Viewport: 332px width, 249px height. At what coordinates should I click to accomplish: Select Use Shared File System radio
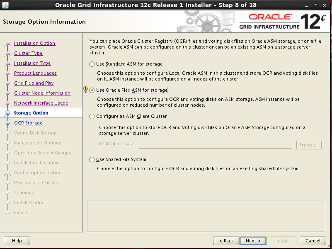tap(92, 160)
